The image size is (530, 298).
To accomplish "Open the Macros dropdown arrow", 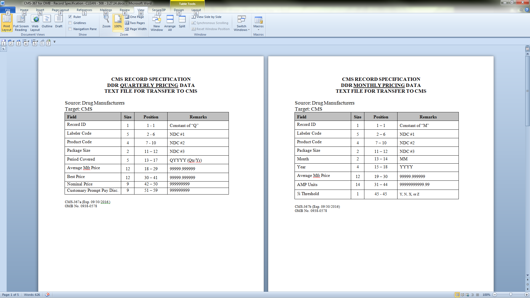I will (258, 30).
